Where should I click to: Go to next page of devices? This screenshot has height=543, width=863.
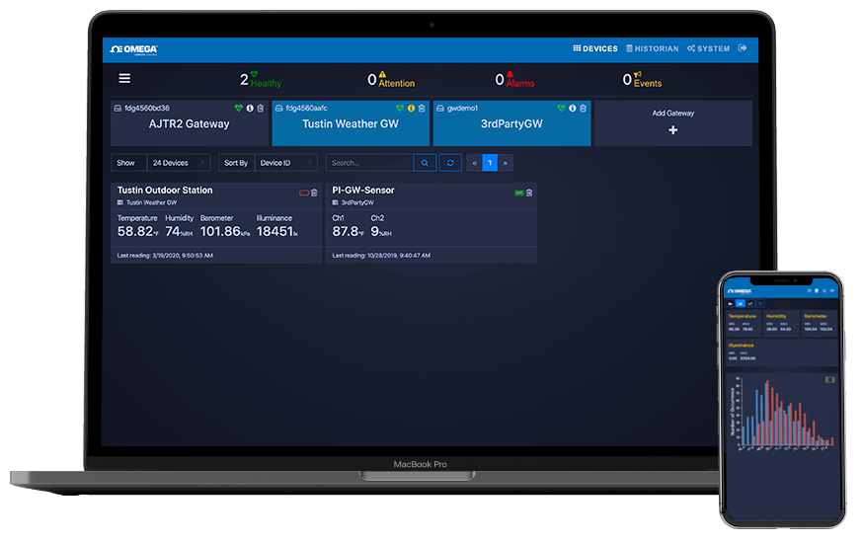coord(506,163)
